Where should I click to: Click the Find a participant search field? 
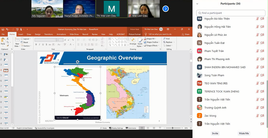pos(231,13)
